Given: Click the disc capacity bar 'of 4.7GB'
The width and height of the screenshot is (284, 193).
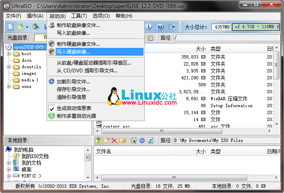Looking at the screenshot, I should click(256, 27).
